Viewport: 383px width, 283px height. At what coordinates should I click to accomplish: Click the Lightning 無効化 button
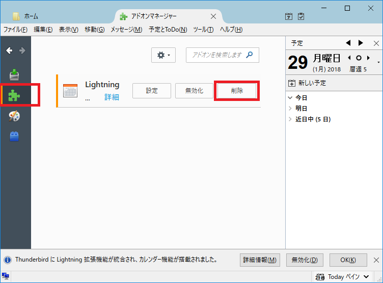click(194, 91)
